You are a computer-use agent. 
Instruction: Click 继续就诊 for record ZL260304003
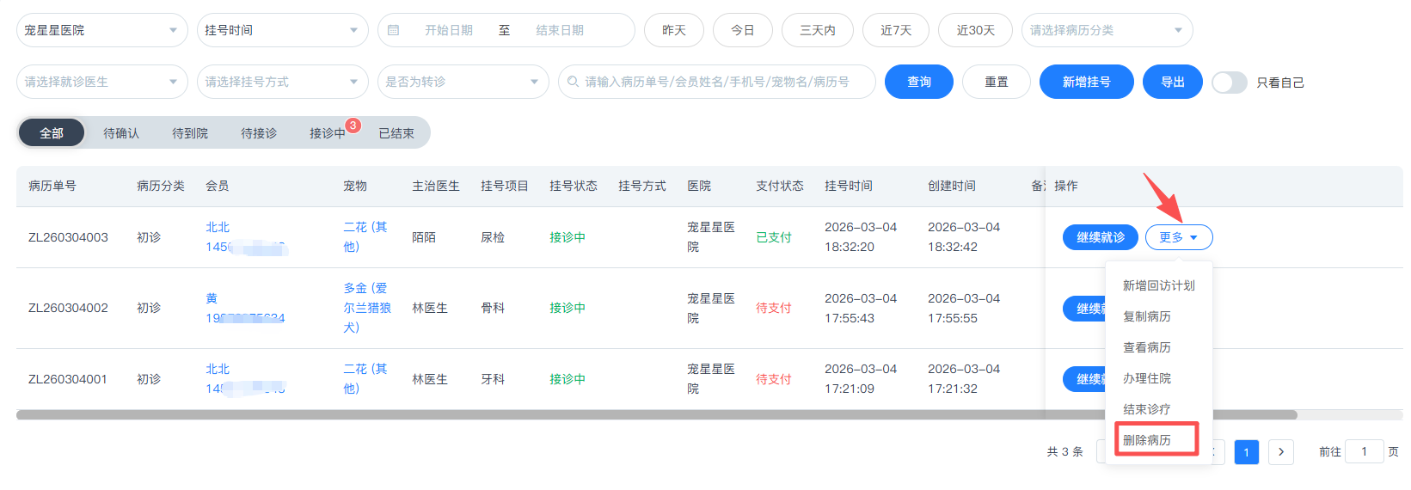coord(1100,237)
